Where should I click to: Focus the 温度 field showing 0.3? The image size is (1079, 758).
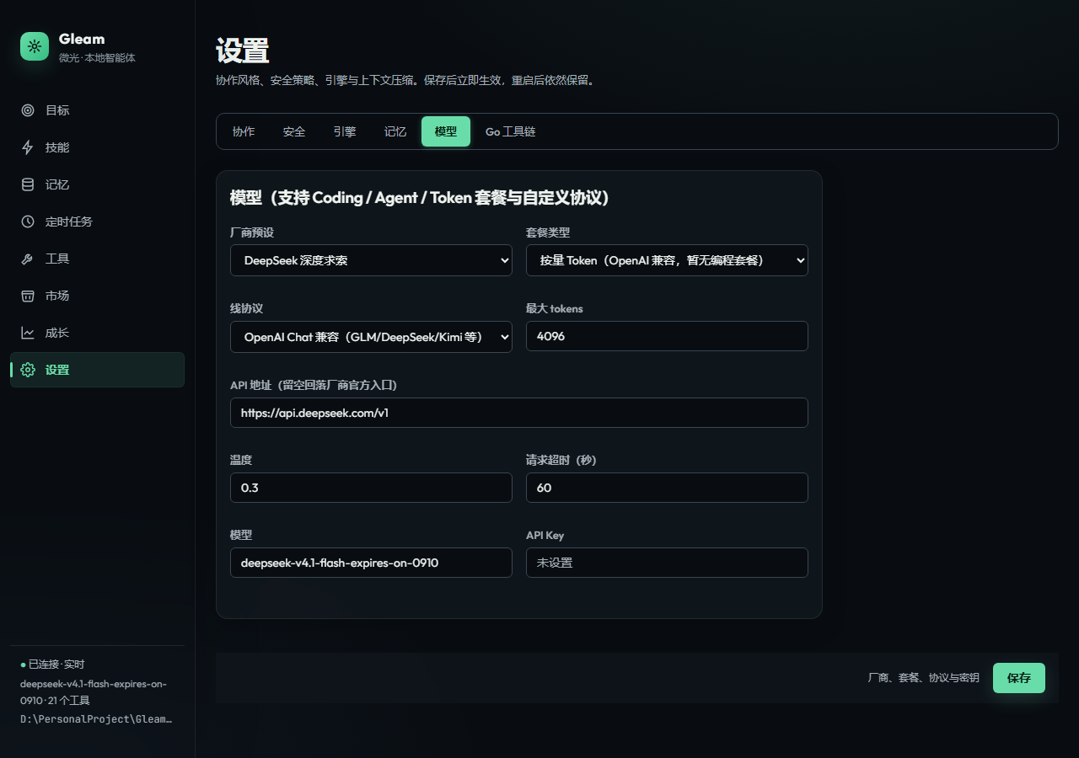tap(371, 488)
